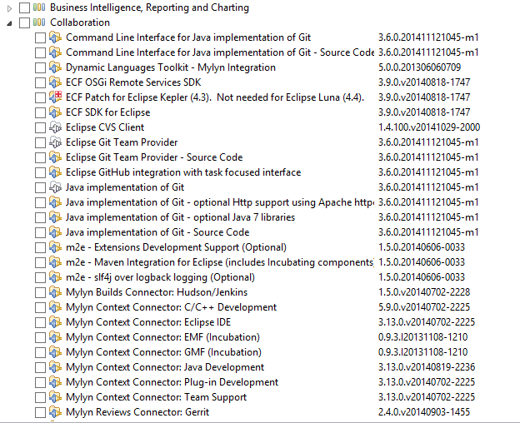Select 'Mylyn Context Connector: Java Development' row

165,367
